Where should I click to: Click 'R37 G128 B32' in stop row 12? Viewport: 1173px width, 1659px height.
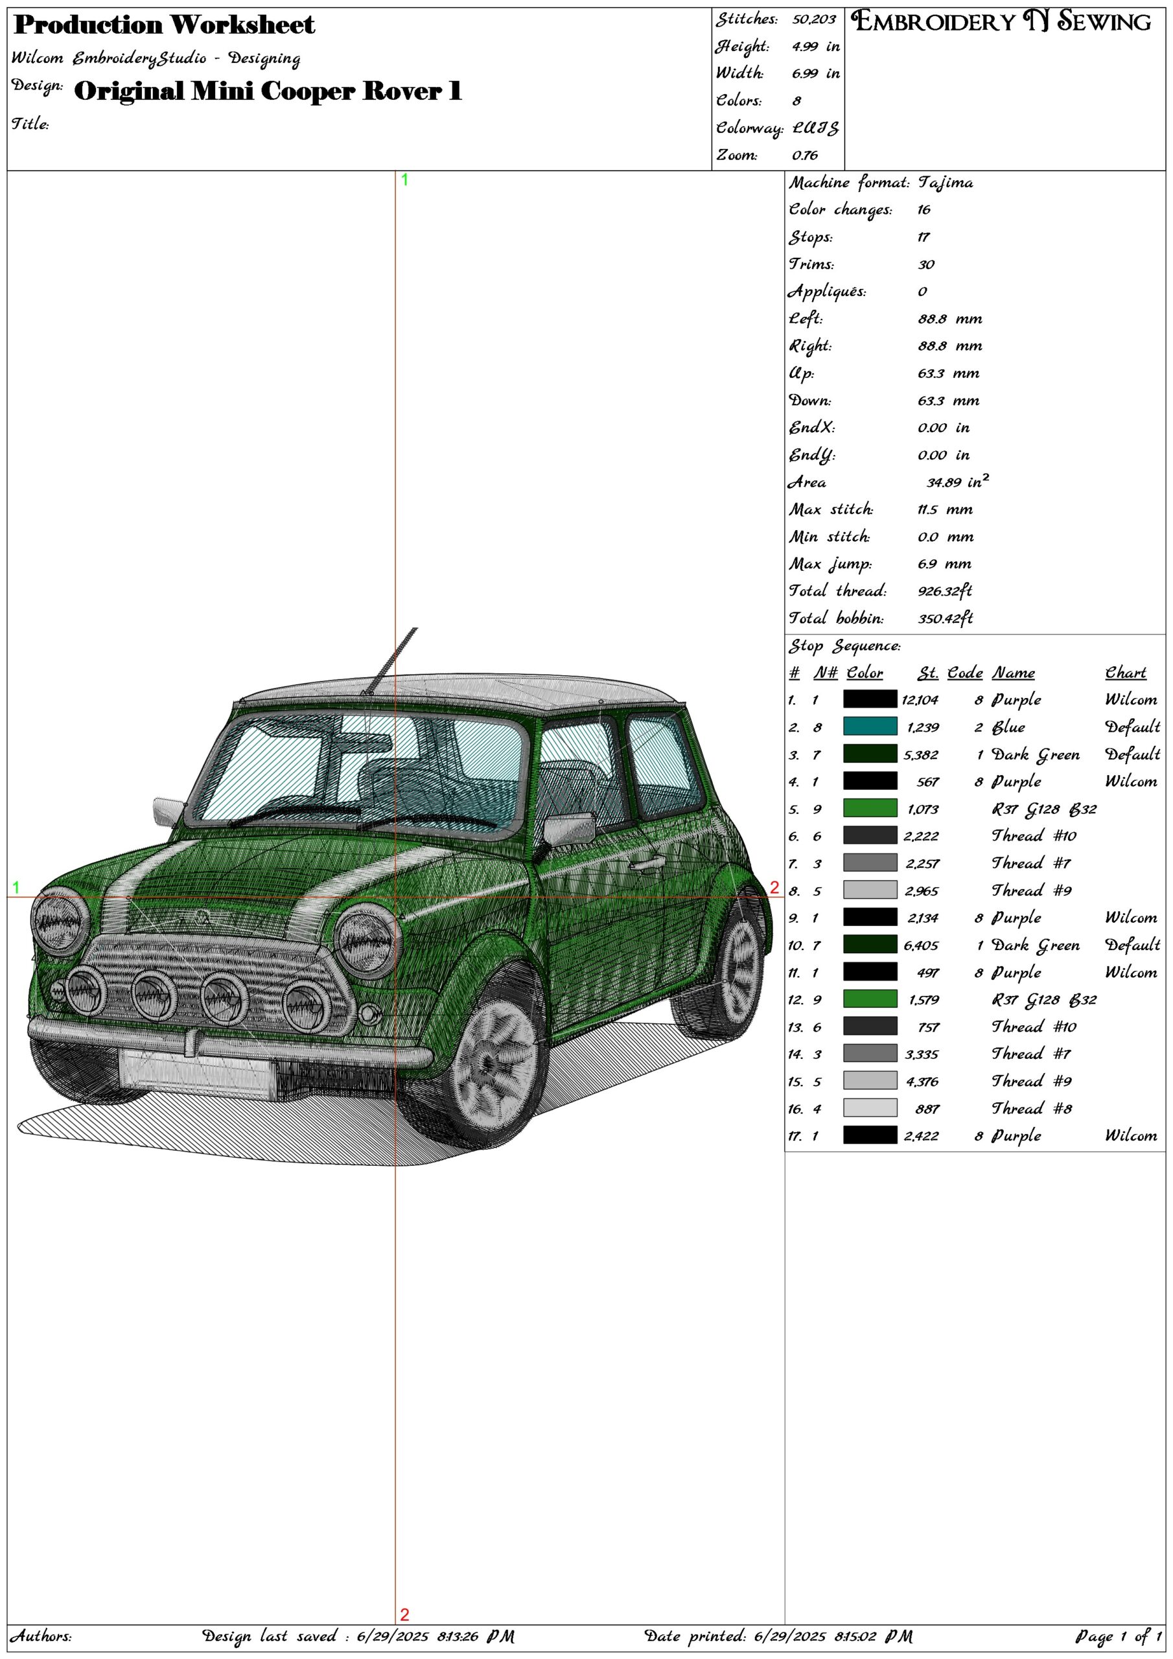point(1044,1000)
